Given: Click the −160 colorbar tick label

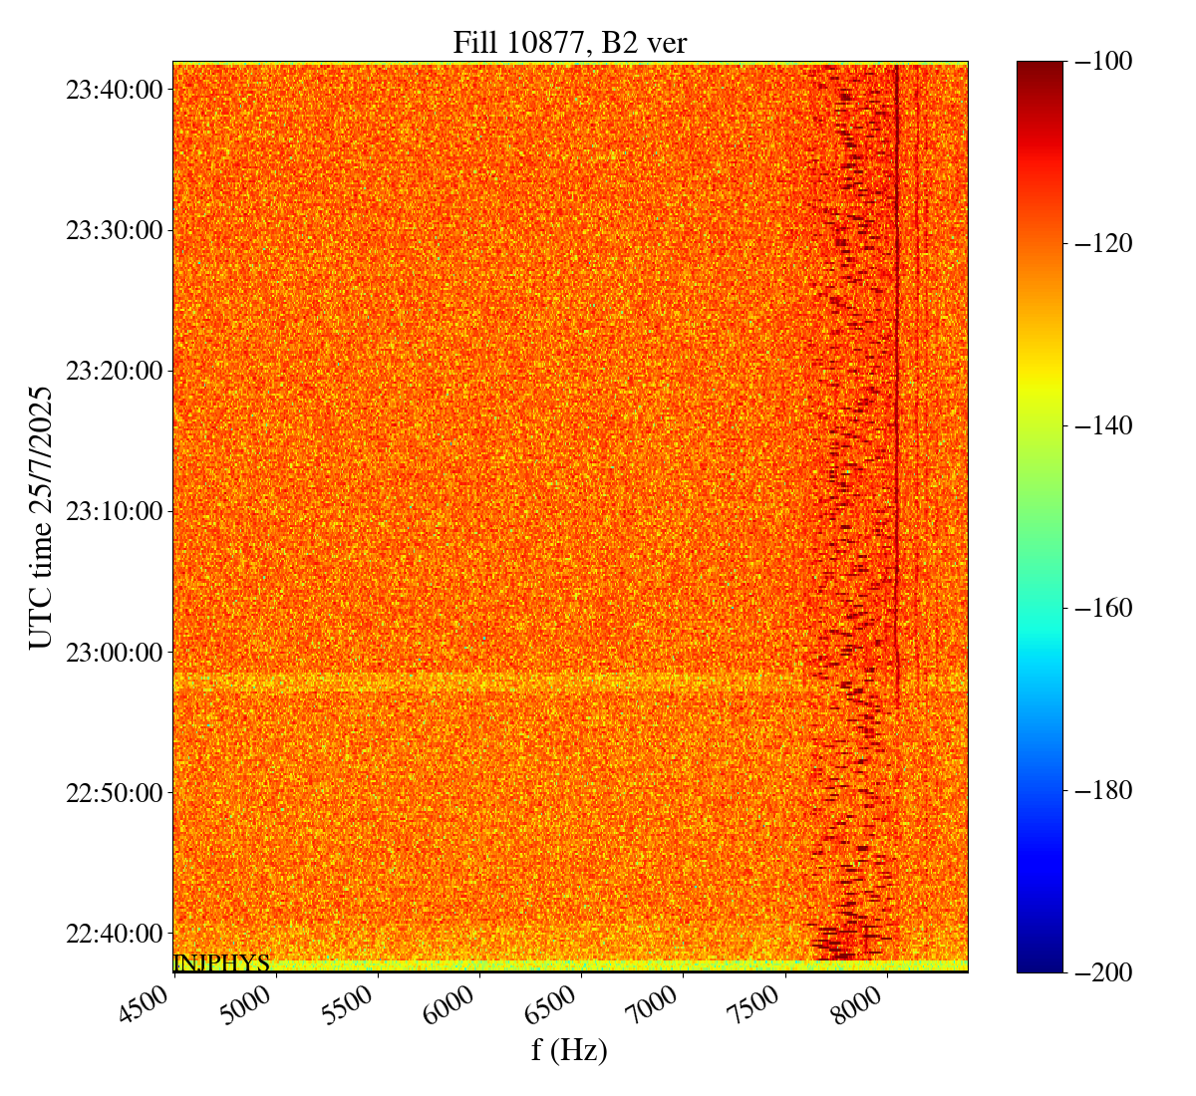Looking at the screenshot, I should (1099, 608).
